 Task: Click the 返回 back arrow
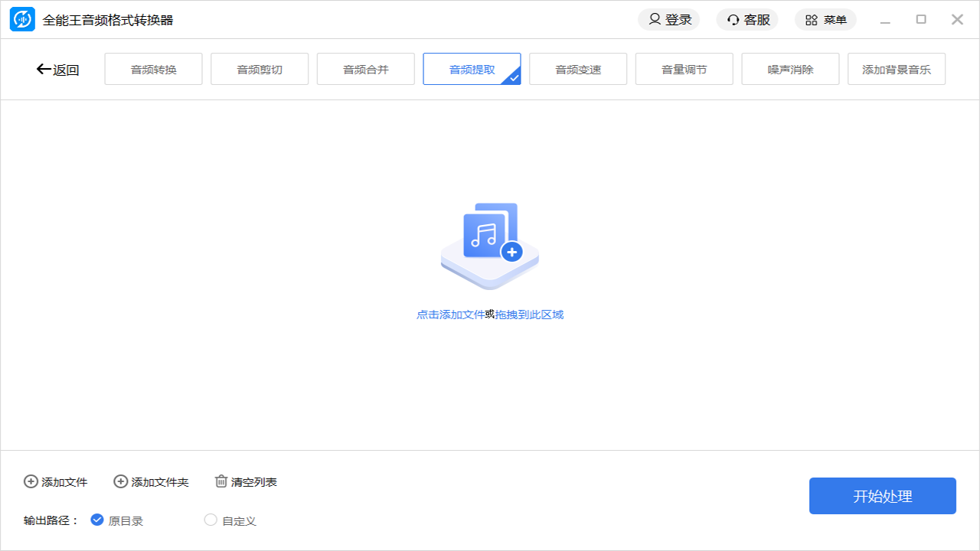tap(43, 69)
